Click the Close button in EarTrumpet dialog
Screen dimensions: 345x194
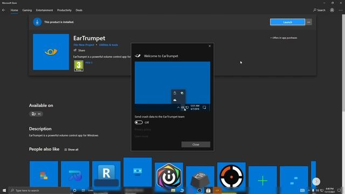coord(196,144)
